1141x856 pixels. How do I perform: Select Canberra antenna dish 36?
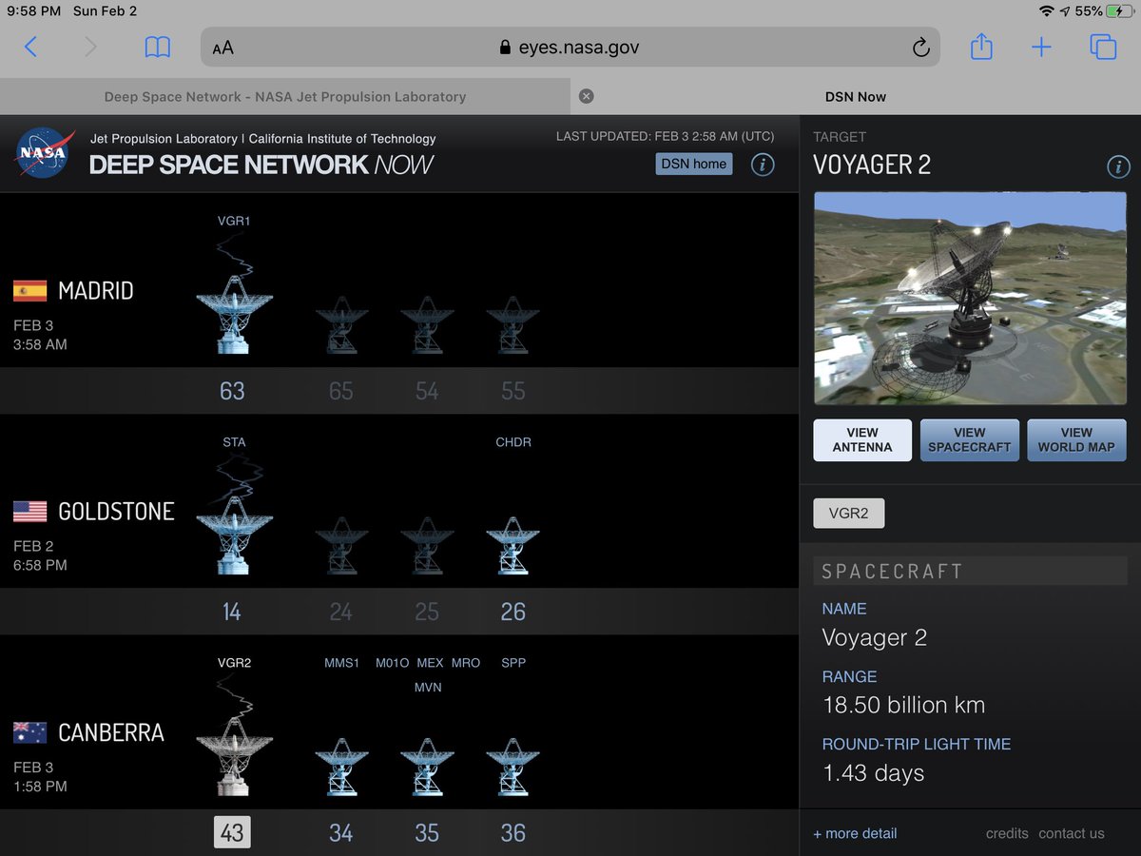click(x=512, y=767)
